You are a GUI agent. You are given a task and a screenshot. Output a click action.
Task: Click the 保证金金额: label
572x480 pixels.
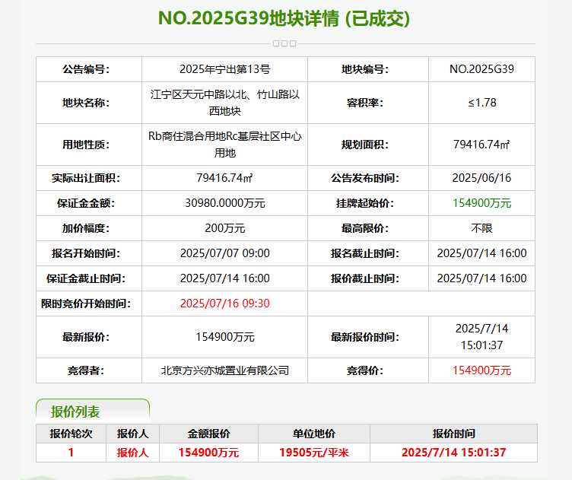(86, 203)
